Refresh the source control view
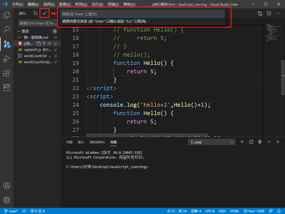The image size is (285, 214). click(x=36, y=13)
